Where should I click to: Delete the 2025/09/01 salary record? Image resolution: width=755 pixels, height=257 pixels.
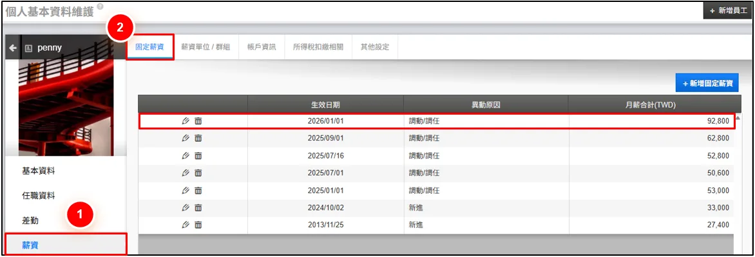point(198,138)
